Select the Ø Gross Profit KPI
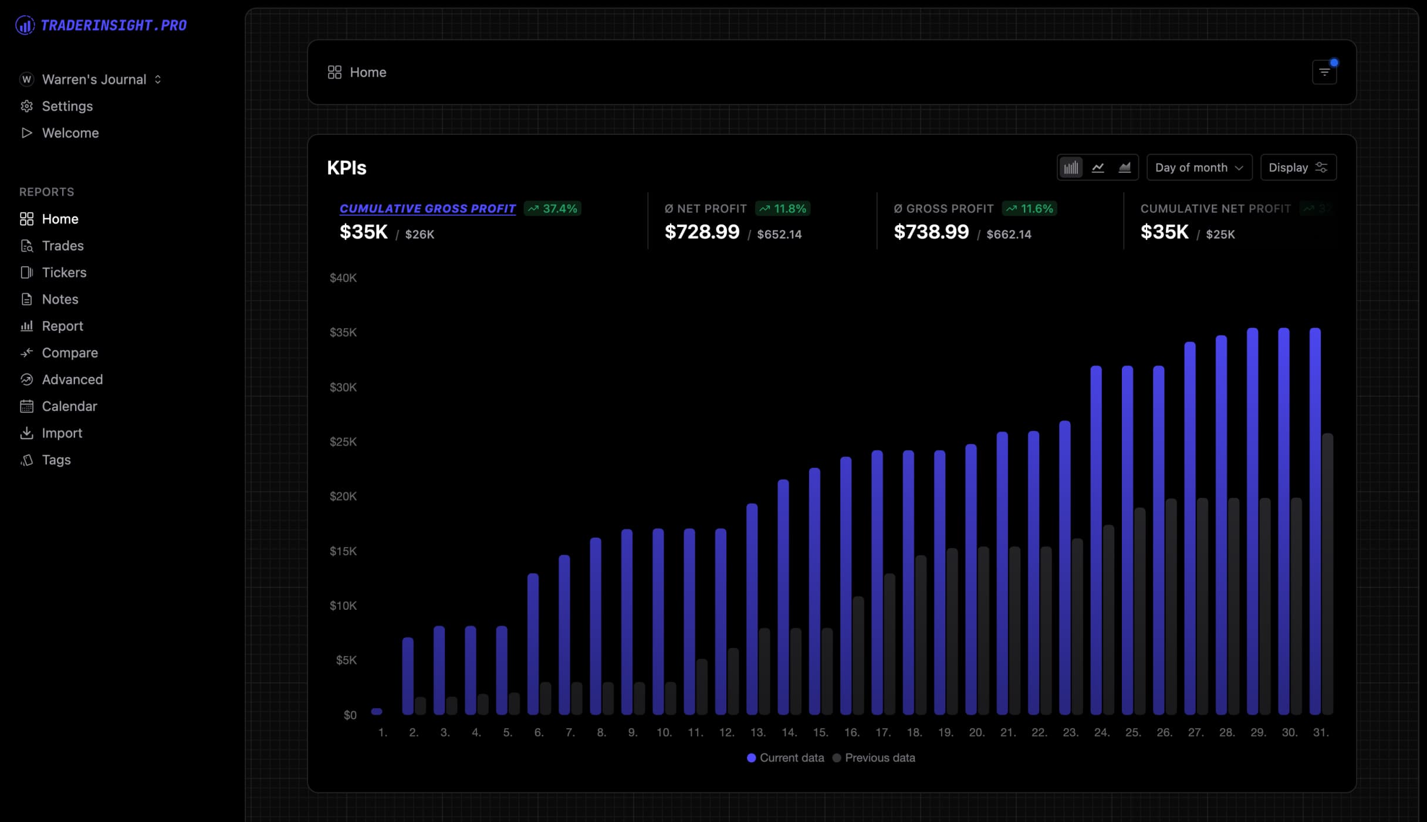 tap(944, 209)
